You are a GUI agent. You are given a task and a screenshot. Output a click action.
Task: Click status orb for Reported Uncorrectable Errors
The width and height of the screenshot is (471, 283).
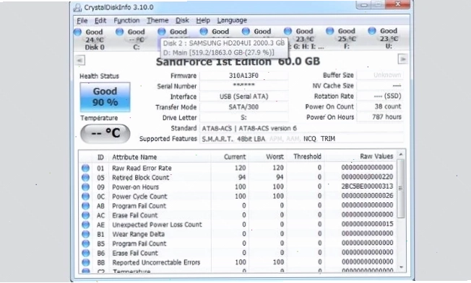click(x=86, y=262)
